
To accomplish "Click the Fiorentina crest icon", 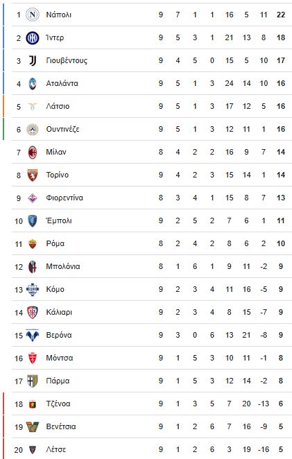I will click(33, 198).
